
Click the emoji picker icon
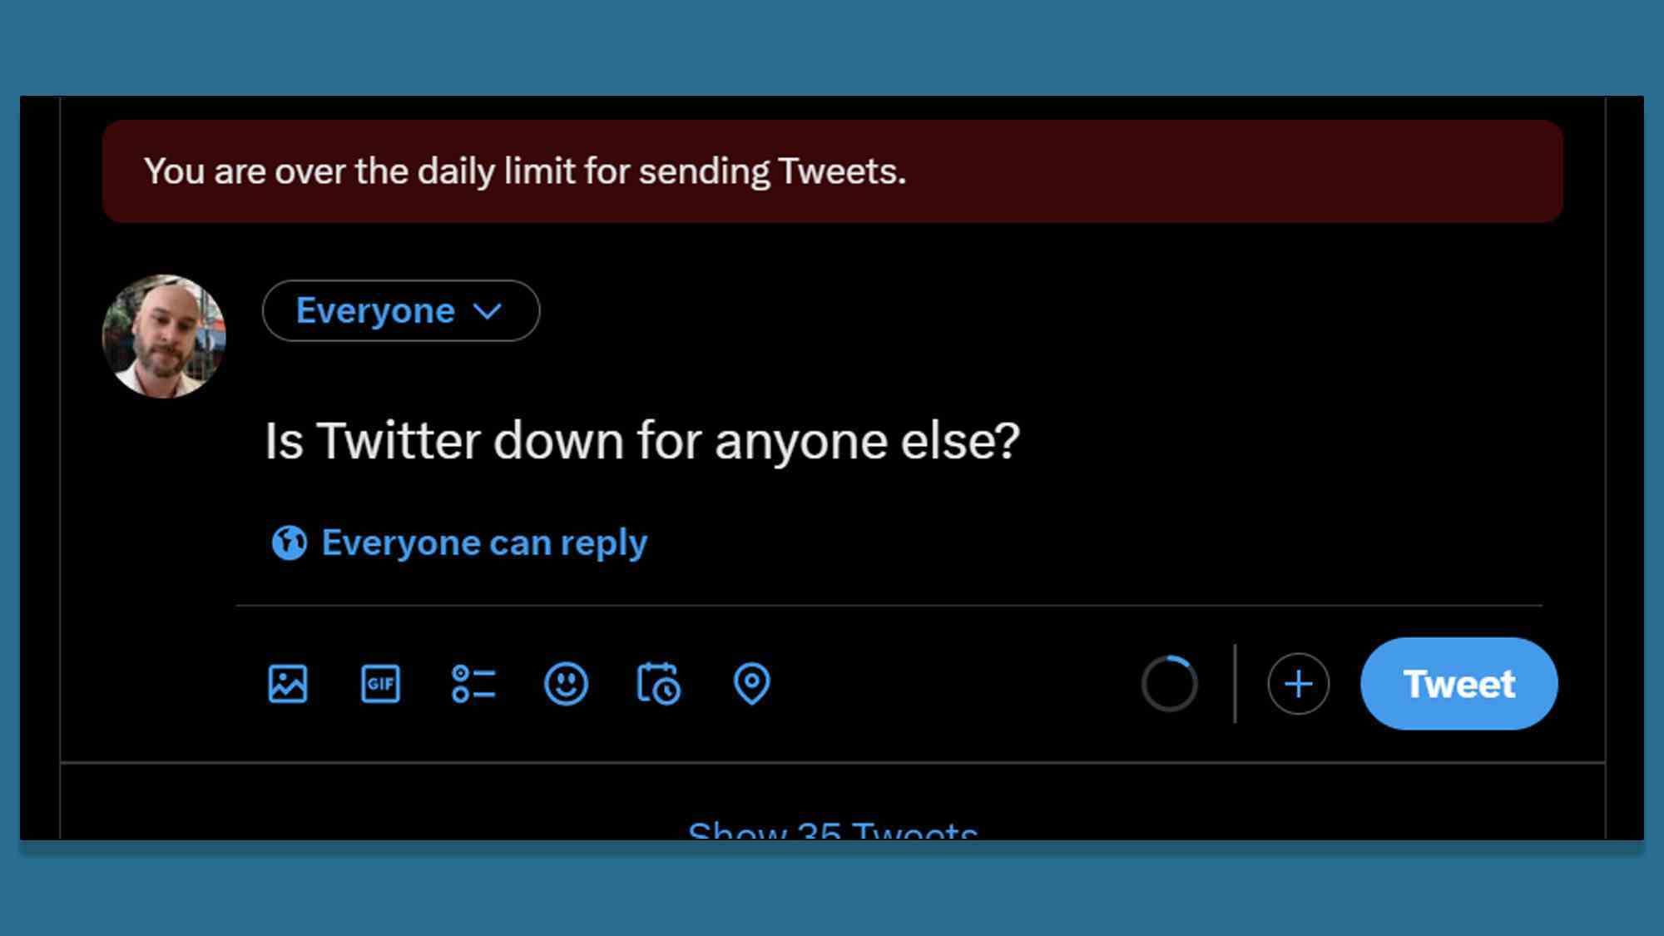[x=567, y=683]
